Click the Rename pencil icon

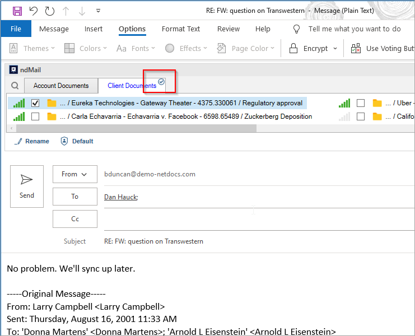tap(18, 141)
